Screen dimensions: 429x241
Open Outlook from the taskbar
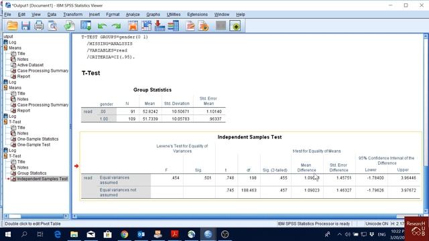click(x=141, y=234)
